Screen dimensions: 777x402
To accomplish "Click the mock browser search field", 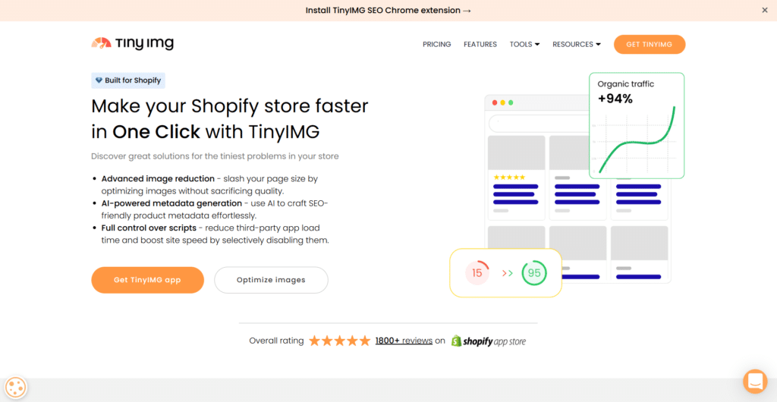I will (539, 123).
